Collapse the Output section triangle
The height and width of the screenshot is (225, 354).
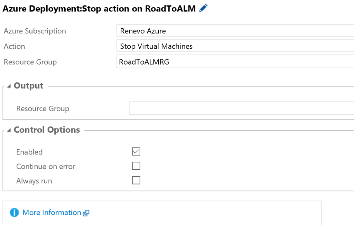click(x=9, y=86)
